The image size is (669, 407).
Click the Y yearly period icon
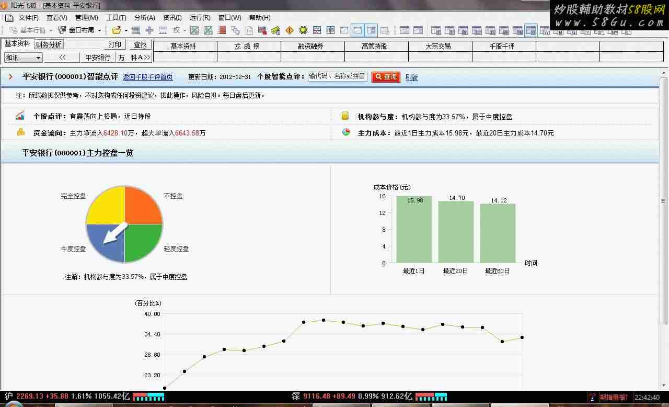pos(586,32)
